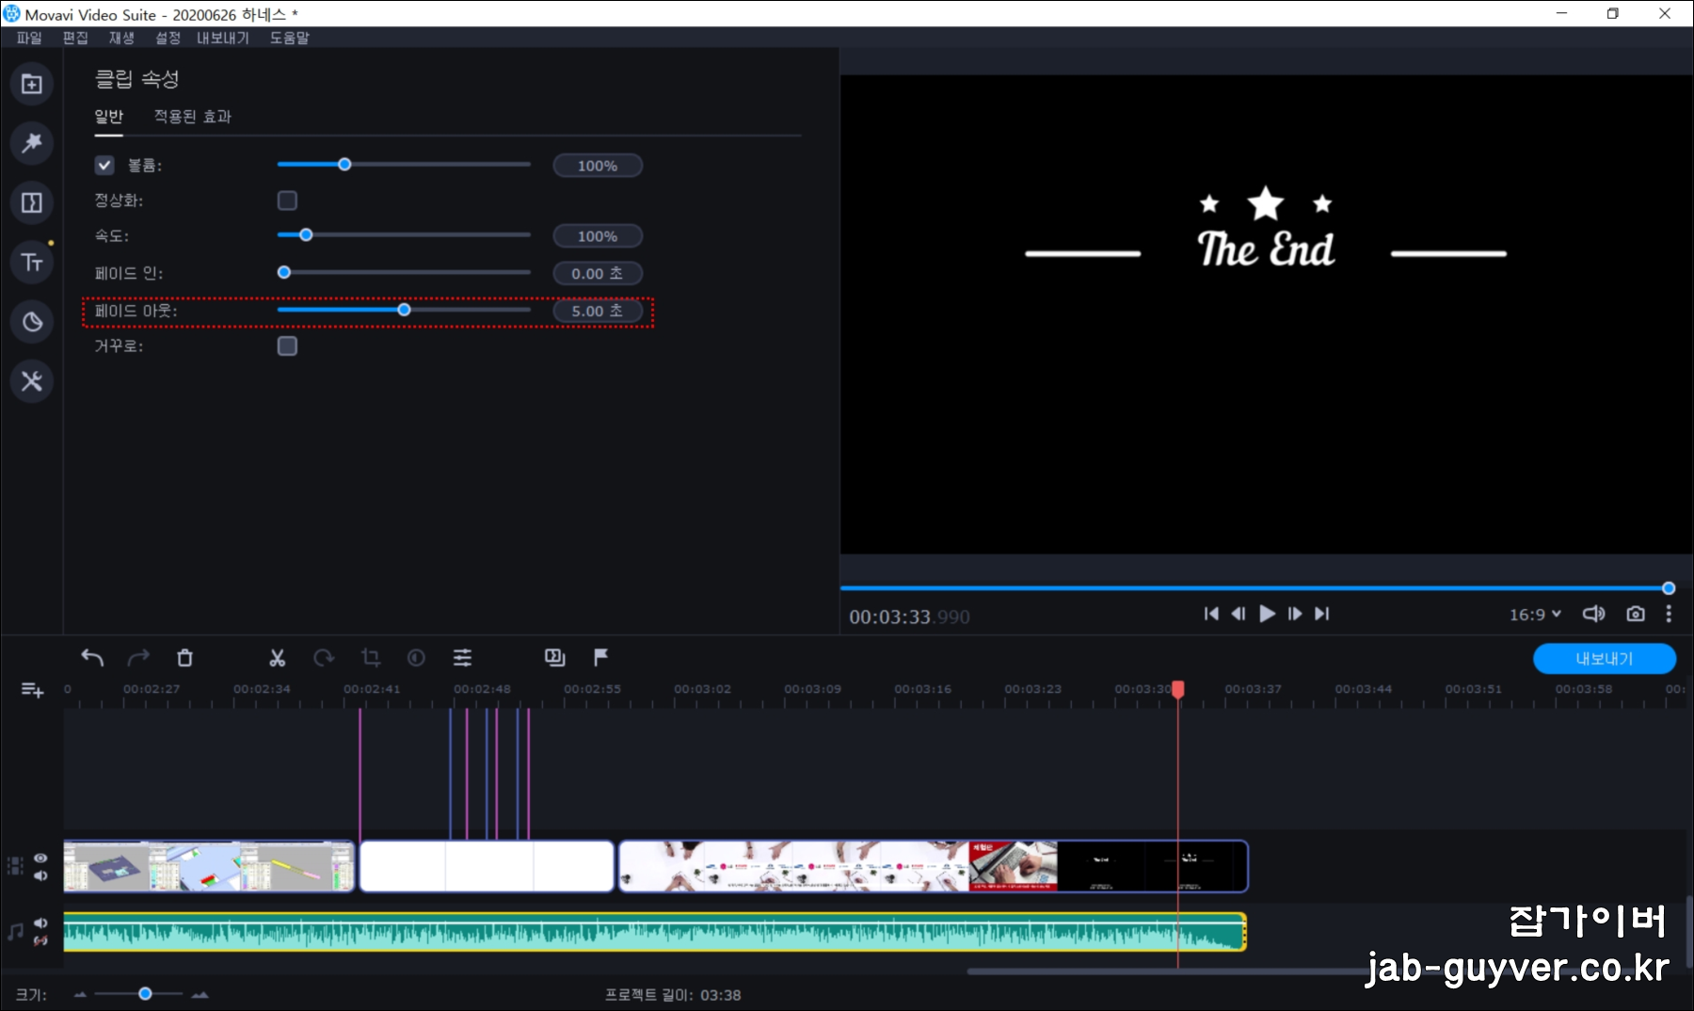Click the 페이드 인 slider
The height and width of the screenshot is (1011, 1694).
404,273
